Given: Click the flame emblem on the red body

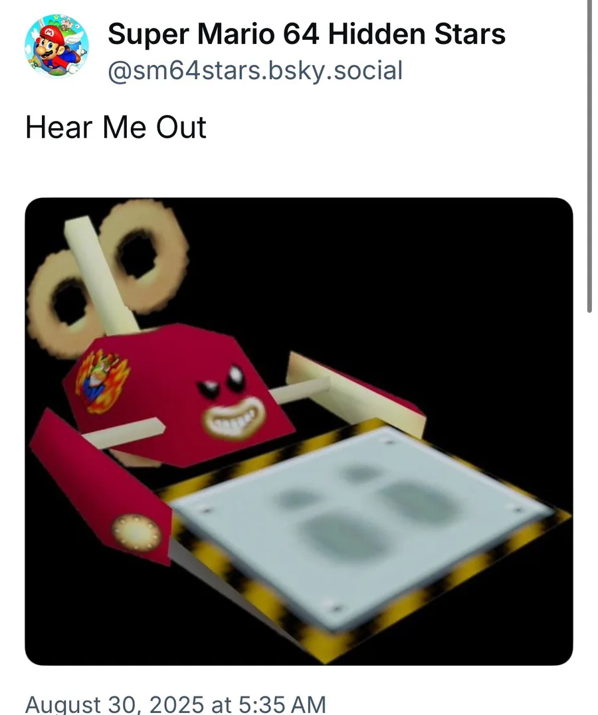Looking at the screenshot, I should tap(102, 380).
